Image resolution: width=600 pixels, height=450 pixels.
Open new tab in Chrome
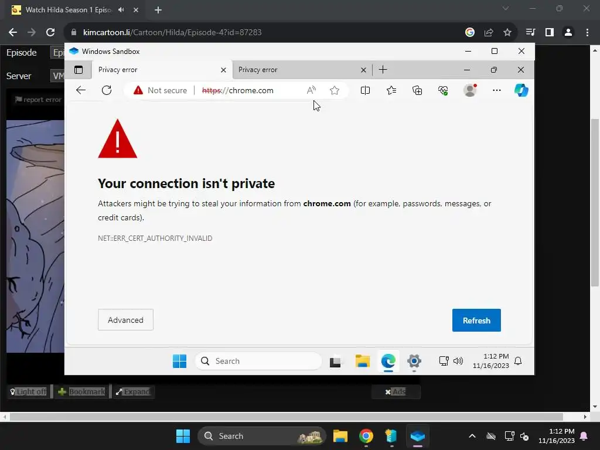(158, 10)
